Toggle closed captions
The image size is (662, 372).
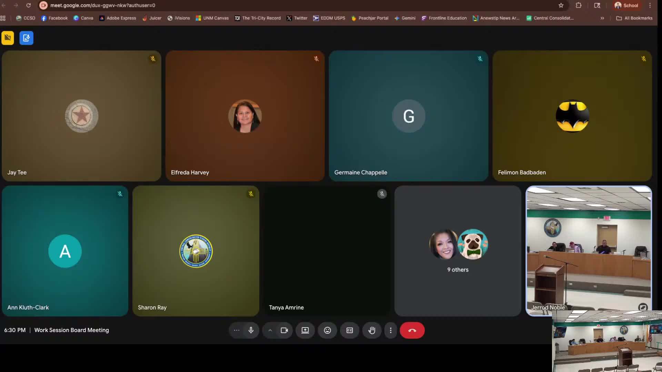[350, 330]
